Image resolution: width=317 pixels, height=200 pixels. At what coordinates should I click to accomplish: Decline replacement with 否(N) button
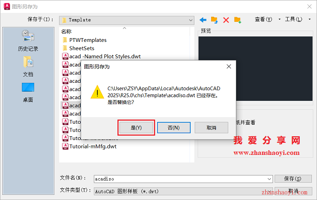(174, 127)
